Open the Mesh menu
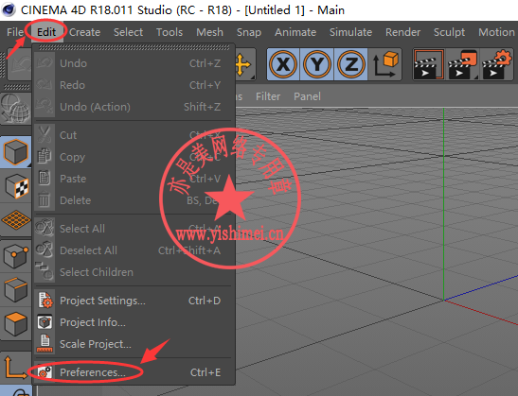 210,32
